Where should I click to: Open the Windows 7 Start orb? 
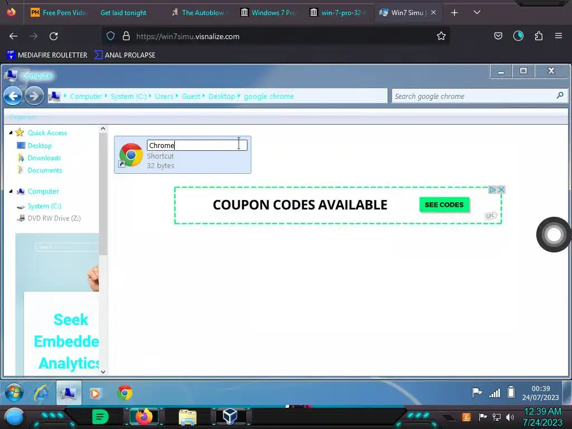click(x=14, y=393)
